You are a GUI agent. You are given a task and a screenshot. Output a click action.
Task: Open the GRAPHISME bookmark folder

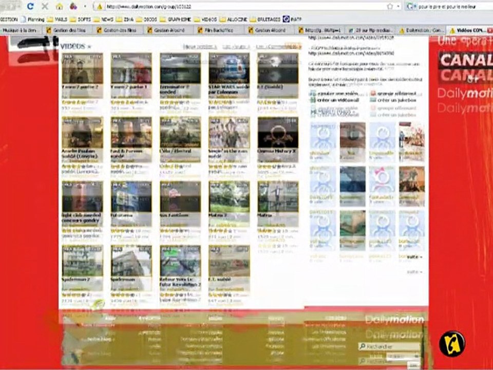[x=176, y=20]
